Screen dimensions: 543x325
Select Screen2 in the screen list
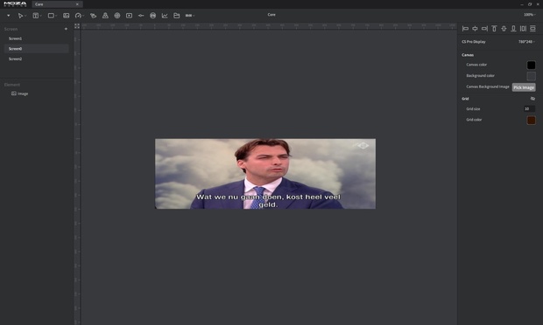coord(37,59)
